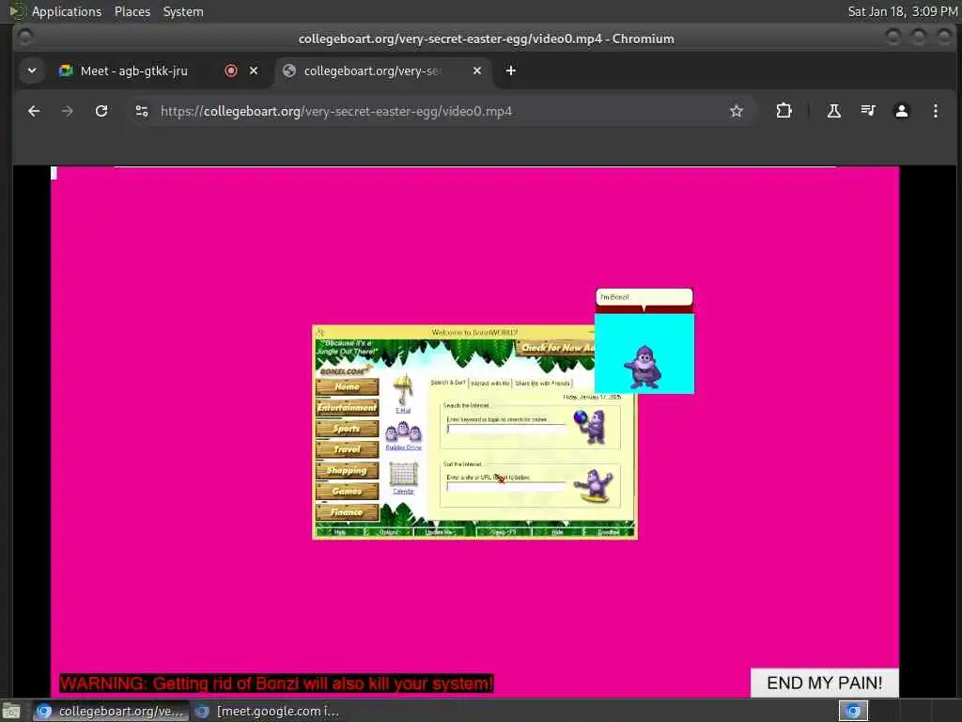
Task: Open Chromium three-dot menu
Action: (935, 111)
